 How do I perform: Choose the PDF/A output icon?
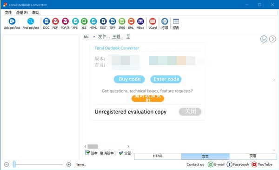(x=65, y=23)
